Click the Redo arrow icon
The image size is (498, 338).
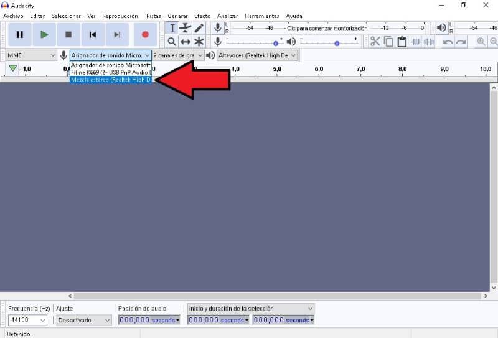[461, 42]
